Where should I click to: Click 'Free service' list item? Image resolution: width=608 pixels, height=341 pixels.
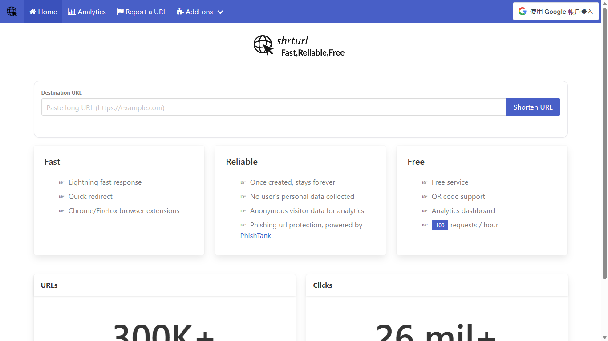click(x=450, y=182)
